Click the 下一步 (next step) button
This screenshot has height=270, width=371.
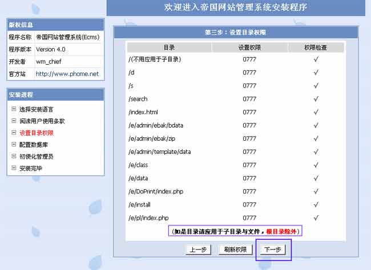pos(272,249)
